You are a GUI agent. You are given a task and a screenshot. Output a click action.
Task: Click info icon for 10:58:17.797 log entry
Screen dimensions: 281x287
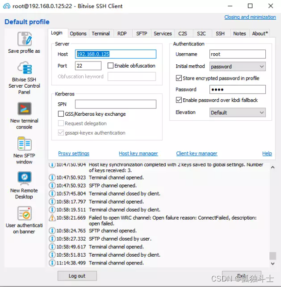click(52, 202)
